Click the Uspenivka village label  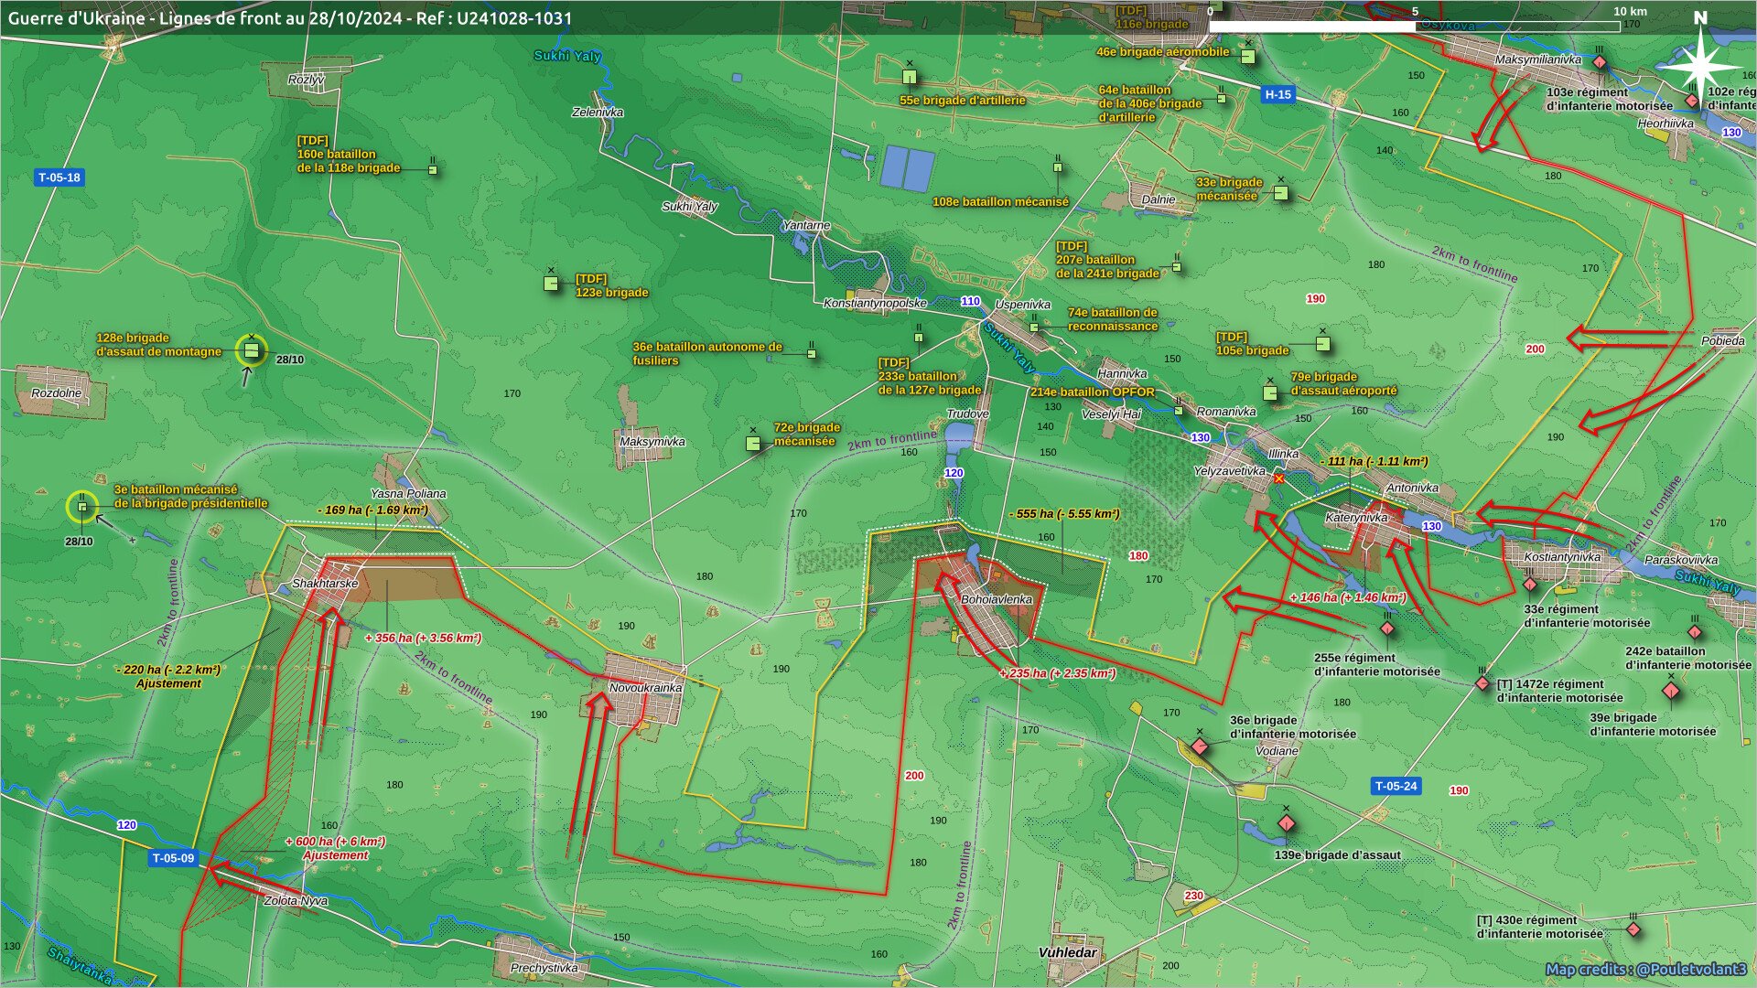click(1023, 305)
